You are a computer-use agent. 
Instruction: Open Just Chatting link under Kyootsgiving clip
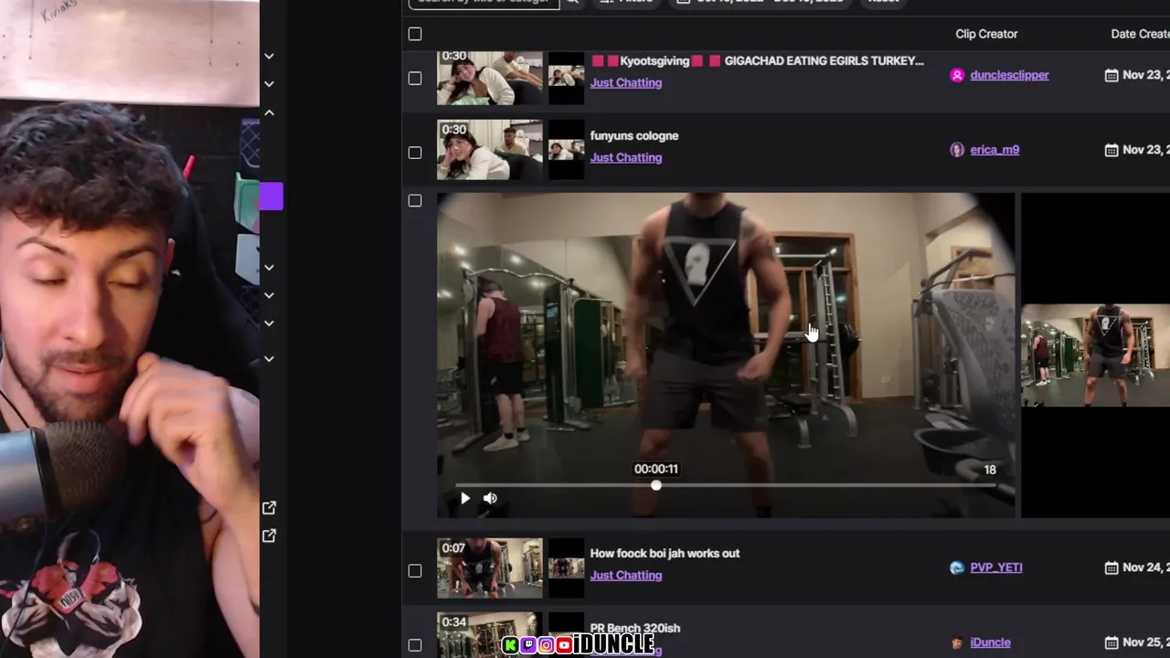pyautogui.click(x=626, y=82)
